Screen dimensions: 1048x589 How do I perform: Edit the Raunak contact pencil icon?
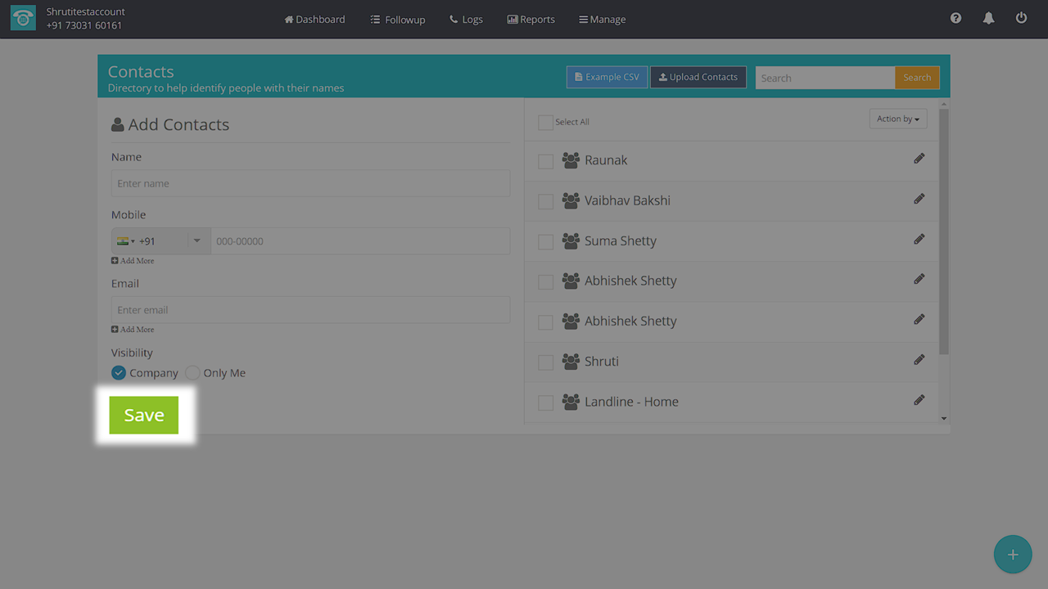(x=919, y=159)
